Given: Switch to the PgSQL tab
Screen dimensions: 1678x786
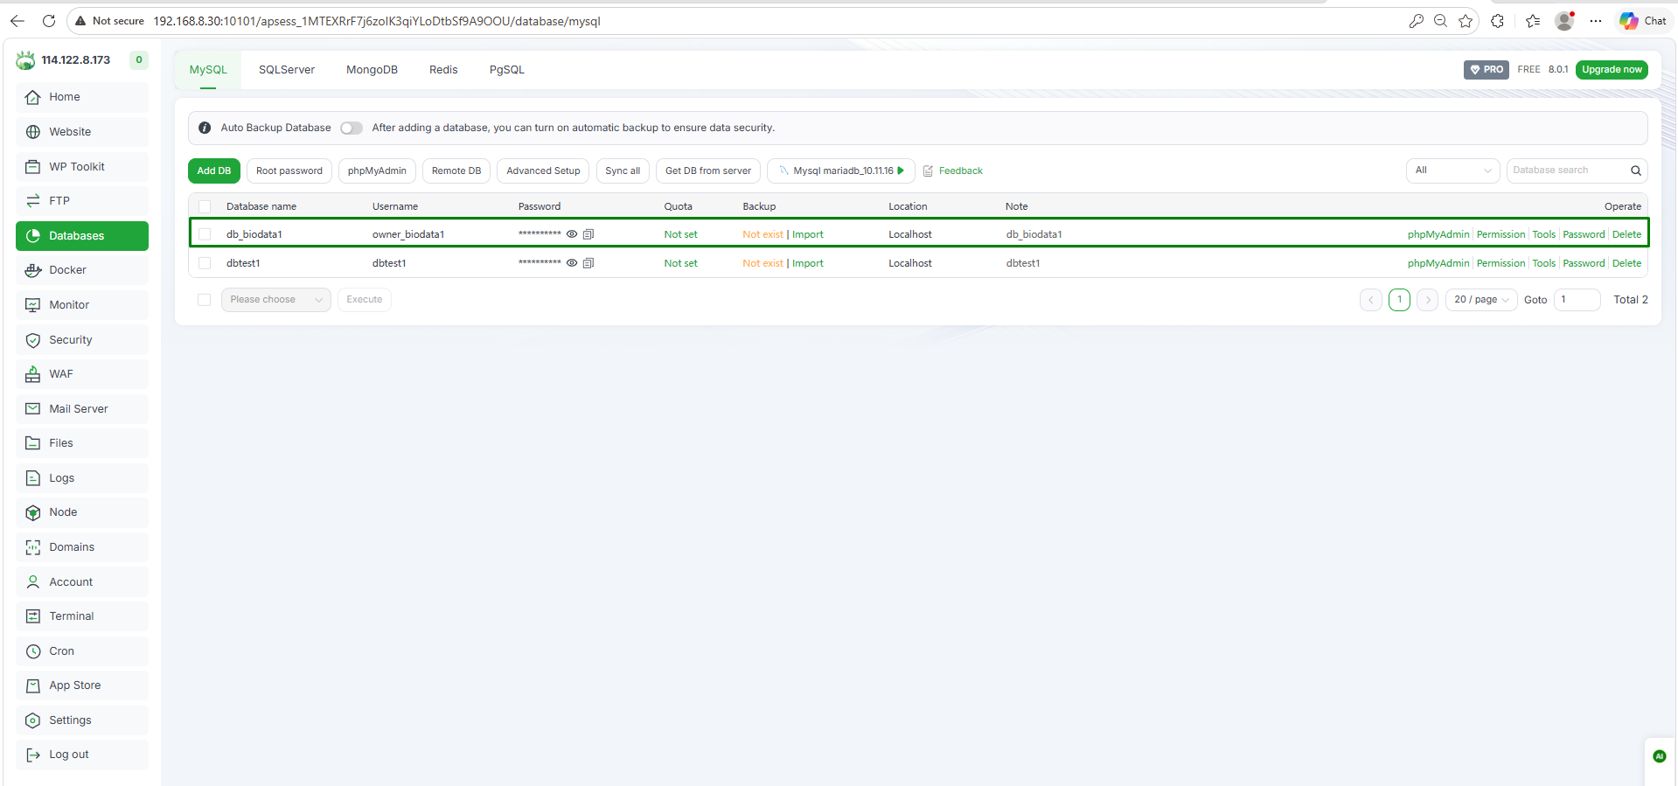Looking at the screenshot, I should [x=506, y=70].
